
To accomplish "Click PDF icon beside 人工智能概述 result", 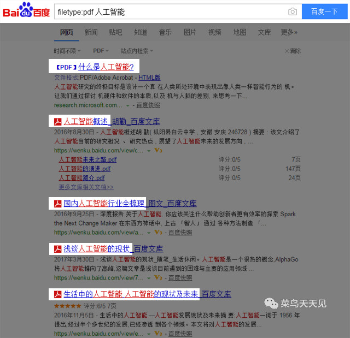I will pos(57,122).
